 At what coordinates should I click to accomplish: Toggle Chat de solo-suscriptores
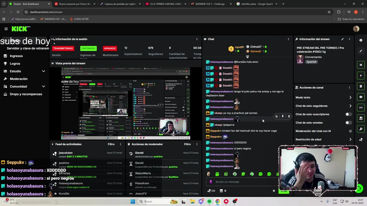(348, 114)
